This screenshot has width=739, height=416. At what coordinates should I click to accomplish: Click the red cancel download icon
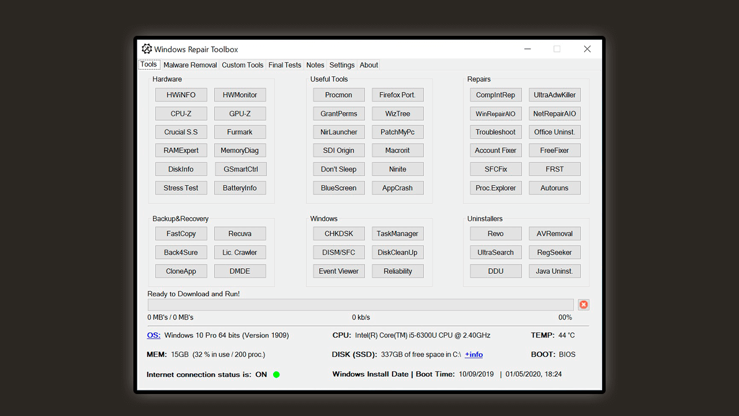pos(584,304)
